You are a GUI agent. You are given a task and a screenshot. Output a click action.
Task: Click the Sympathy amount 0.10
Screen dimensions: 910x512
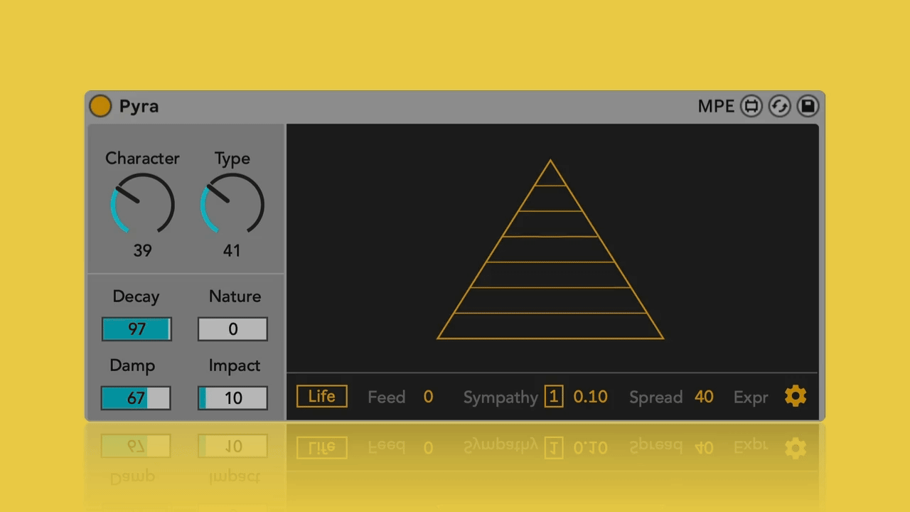point(590,397)
